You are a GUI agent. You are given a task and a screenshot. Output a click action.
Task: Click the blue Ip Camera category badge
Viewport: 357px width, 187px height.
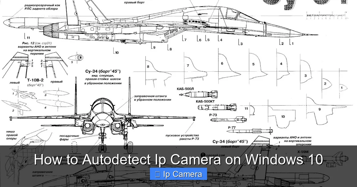pyautogui.click(x=178, y=174)
